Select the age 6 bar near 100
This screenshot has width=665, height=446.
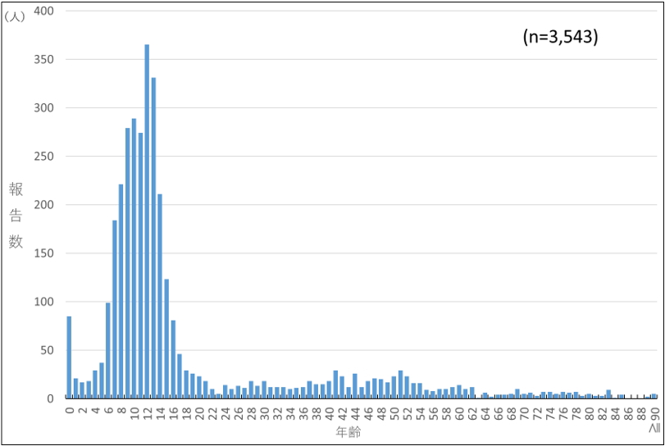[x=108, y=351]
